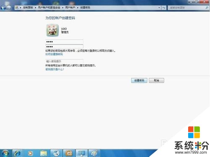Open the 密码提示是什么? help link
This screenshot has width=210, height=157.
click(x=55, y=69)
